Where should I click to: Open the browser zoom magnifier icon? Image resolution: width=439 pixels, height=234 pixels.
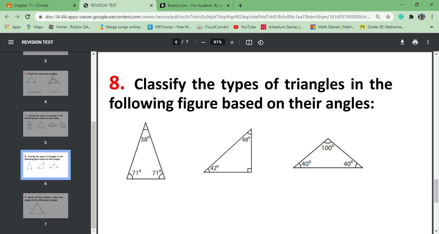[378, 17]
